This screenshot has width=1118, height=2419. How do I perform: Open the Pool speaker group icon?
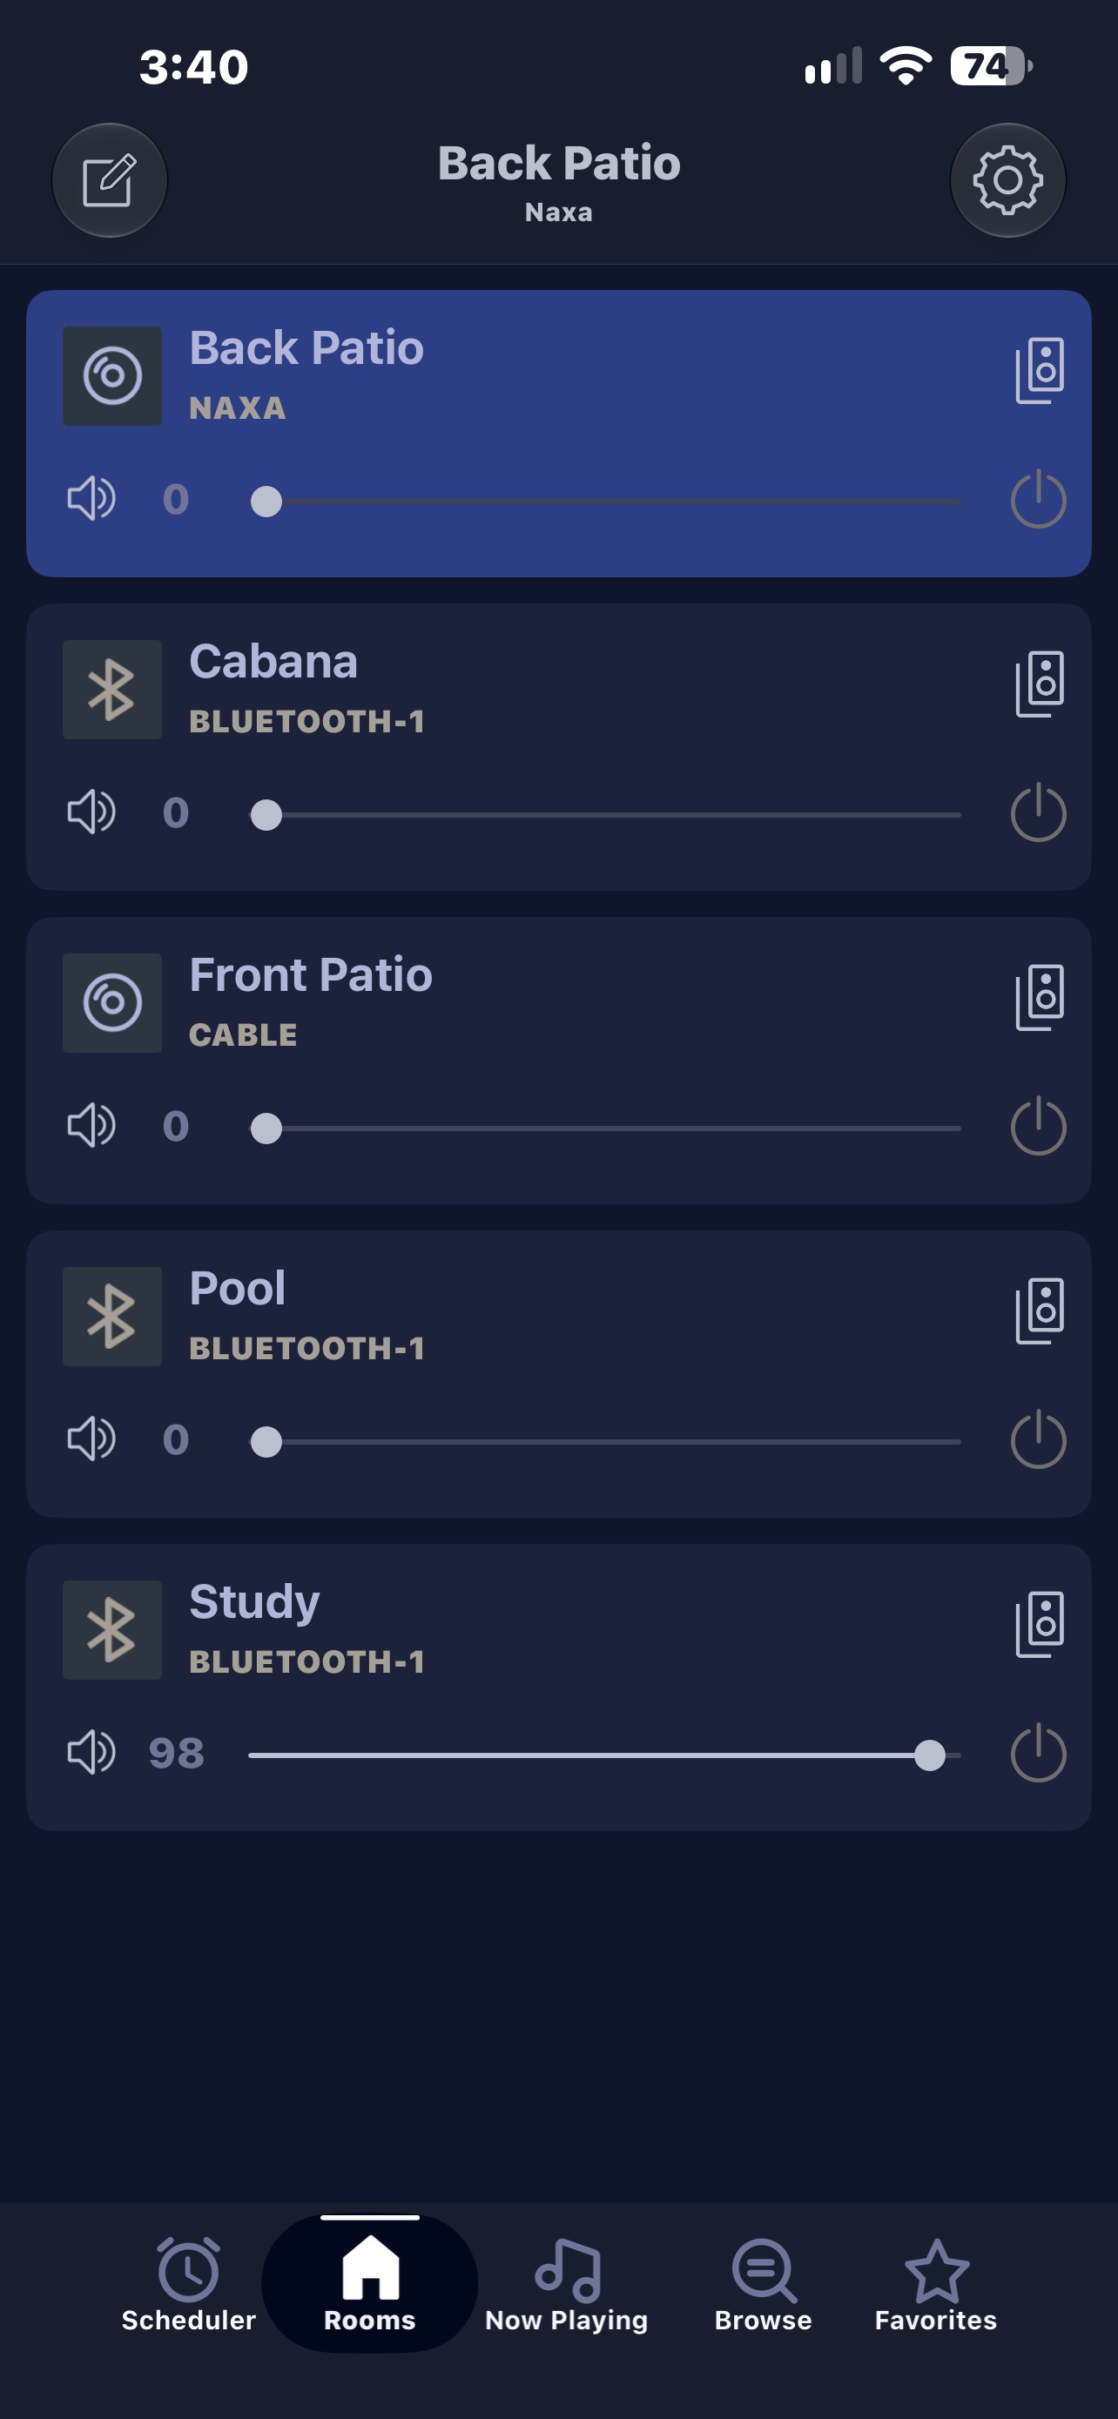click(1039, 1311)
